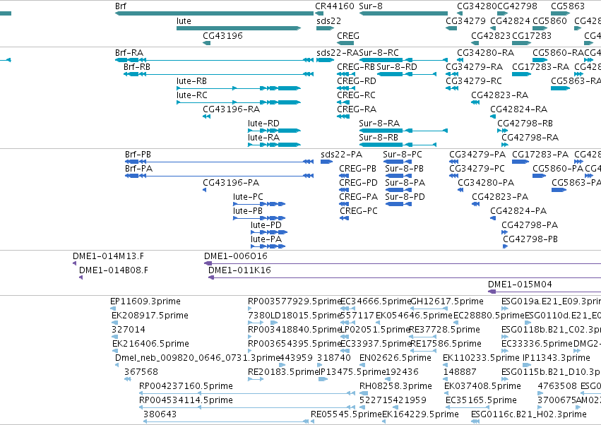
Task: Click the lute-PA protein label
Action: [x=266, y=239]
